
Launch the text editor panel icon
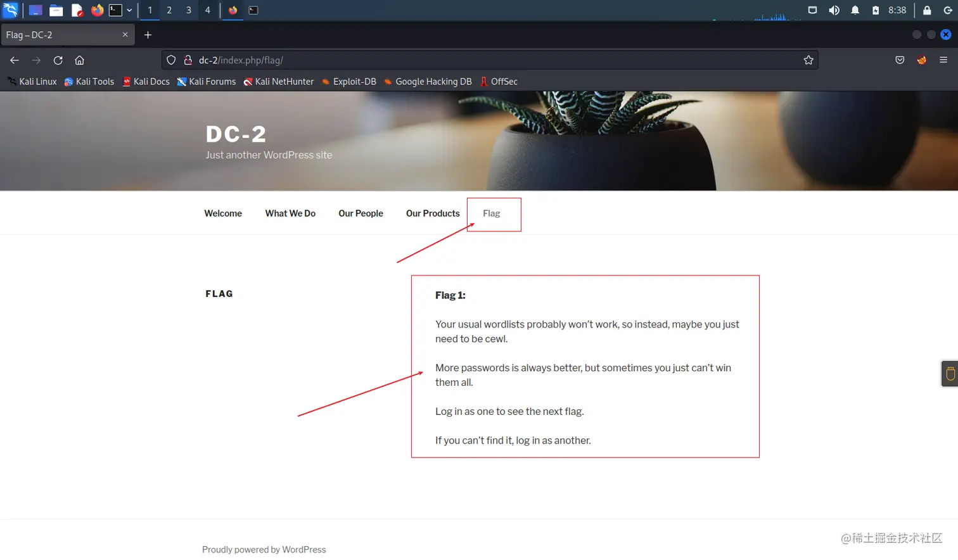coord(77,10)
